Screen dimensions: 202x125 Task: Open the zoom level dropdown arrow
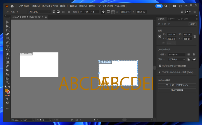[x=21, y=120]
